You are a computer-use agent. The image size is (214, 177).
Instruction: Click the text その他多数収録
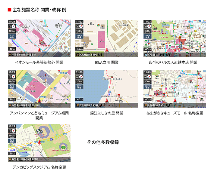click(103, 142)
